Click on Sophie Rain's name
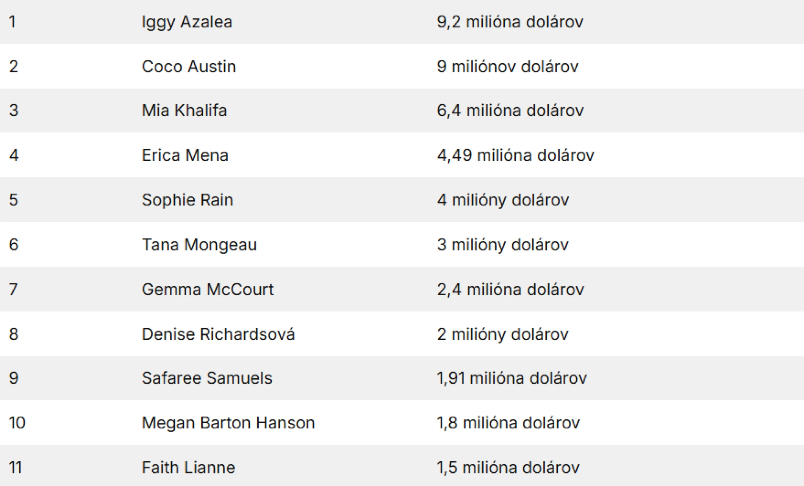 pos(187,200)
